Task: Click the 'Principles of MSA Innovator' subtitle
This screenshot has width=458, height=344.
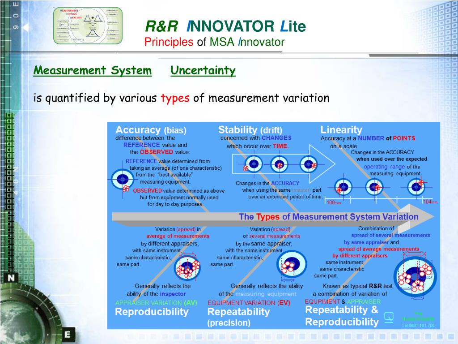Action: tap(214, 42)
